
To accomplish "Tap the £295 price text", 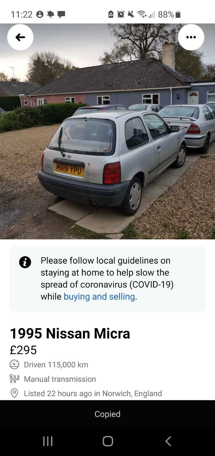I will point(23,350).
